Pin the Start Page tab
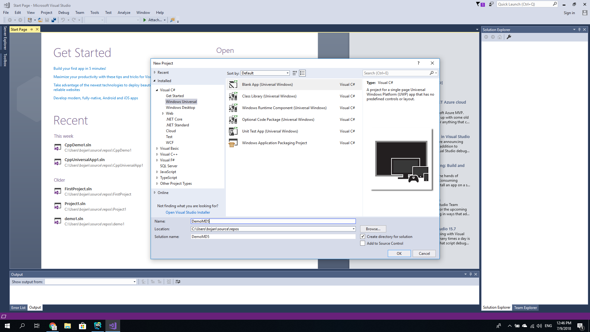 click(x=31, y=30)
